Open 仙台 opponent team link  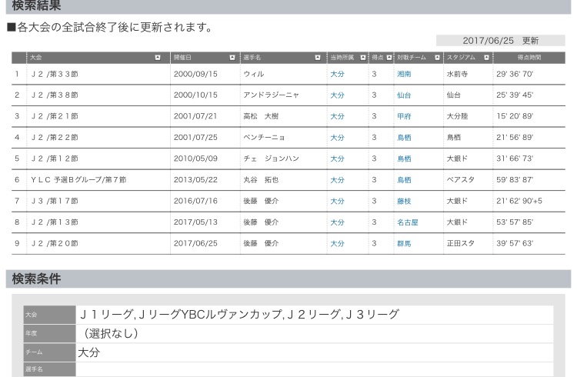(x=404, y=95)
